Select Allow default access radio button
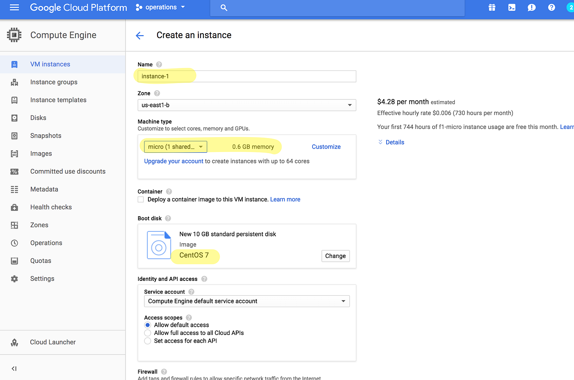Image resolution: width=574 pixels, height=380 pixels. [148, 325]
